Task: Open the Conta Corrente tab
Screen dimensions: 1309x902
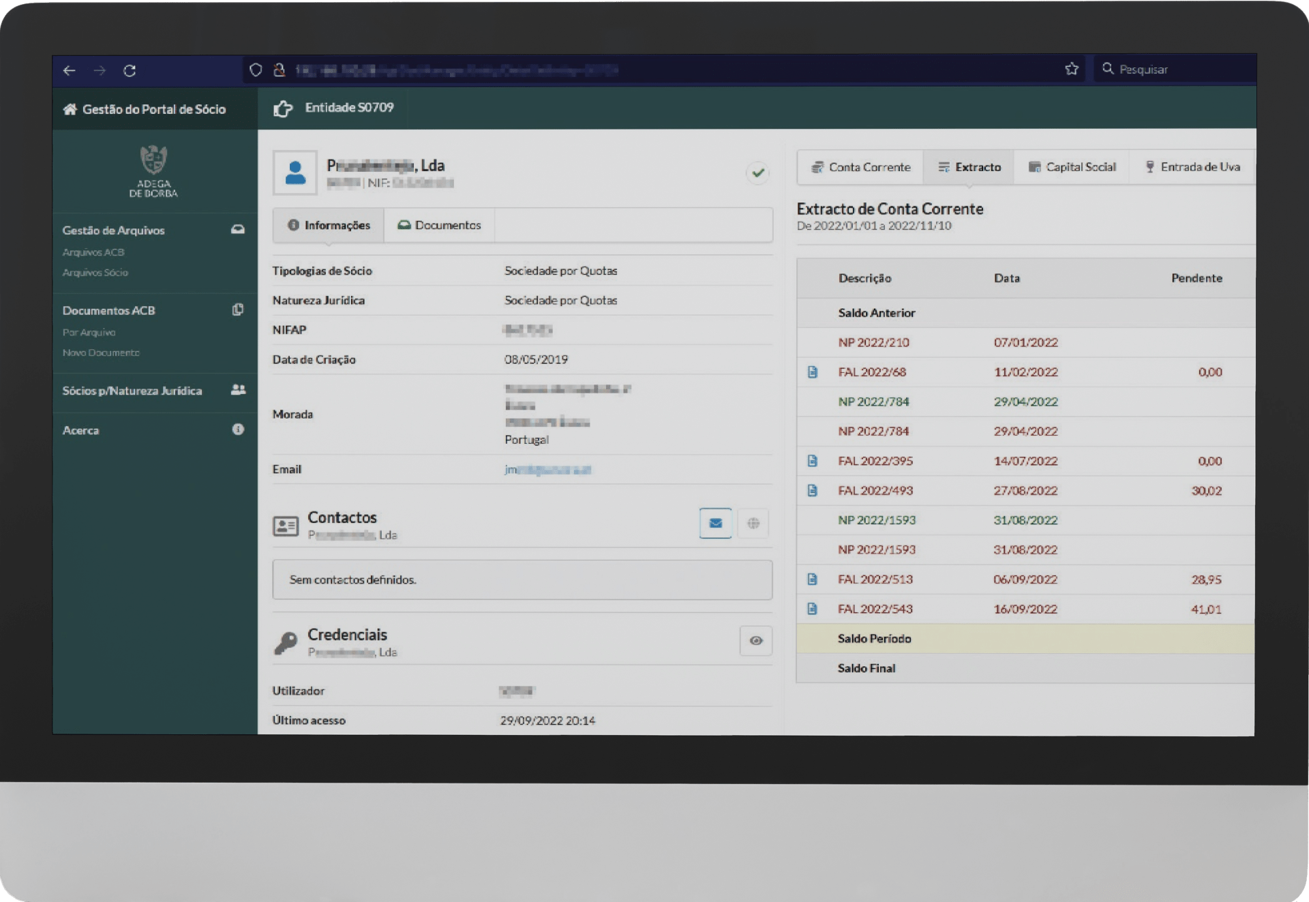Action: click(x=860, y=167)
